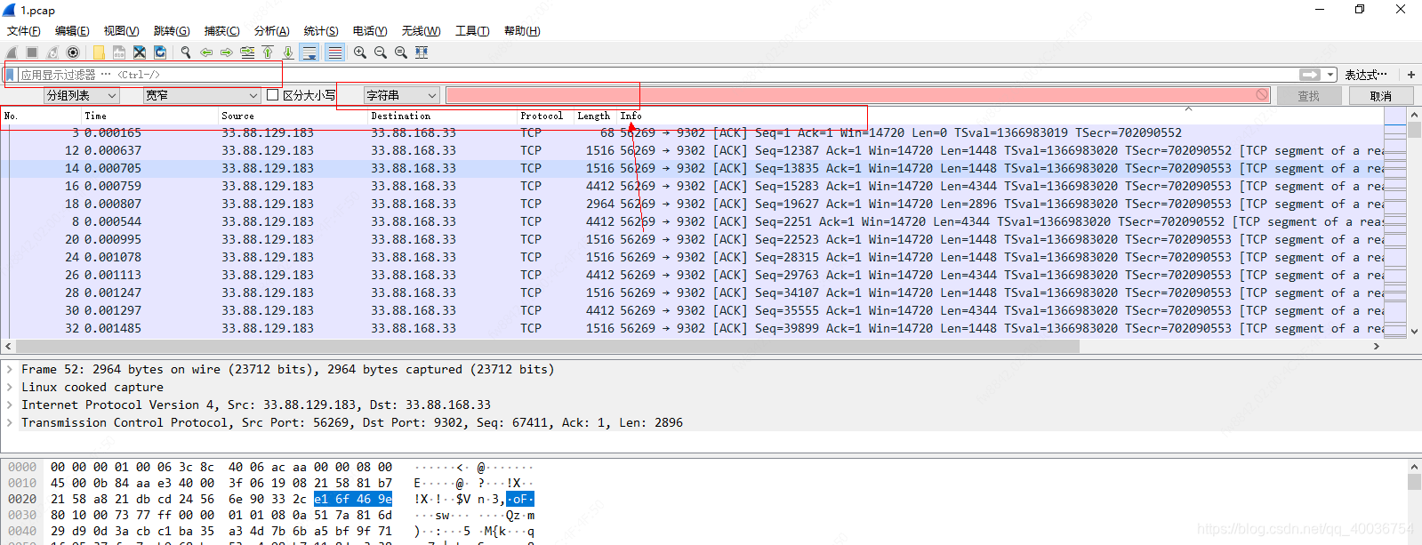Open the 宽窄 charset dropdown

click(202, 95)
